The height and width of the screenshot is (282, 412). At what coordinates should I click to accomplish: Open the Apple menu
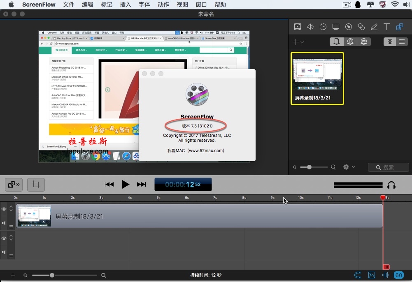(x=11, y=5)
